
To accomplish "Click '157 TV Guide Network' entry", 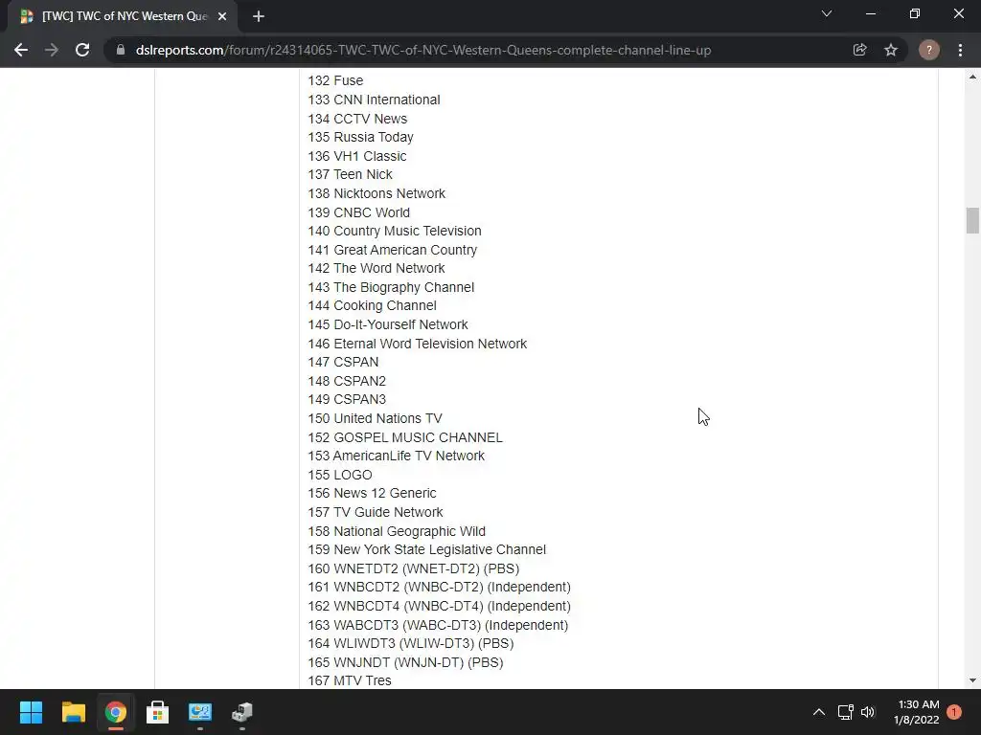I will tap(376, 512).
